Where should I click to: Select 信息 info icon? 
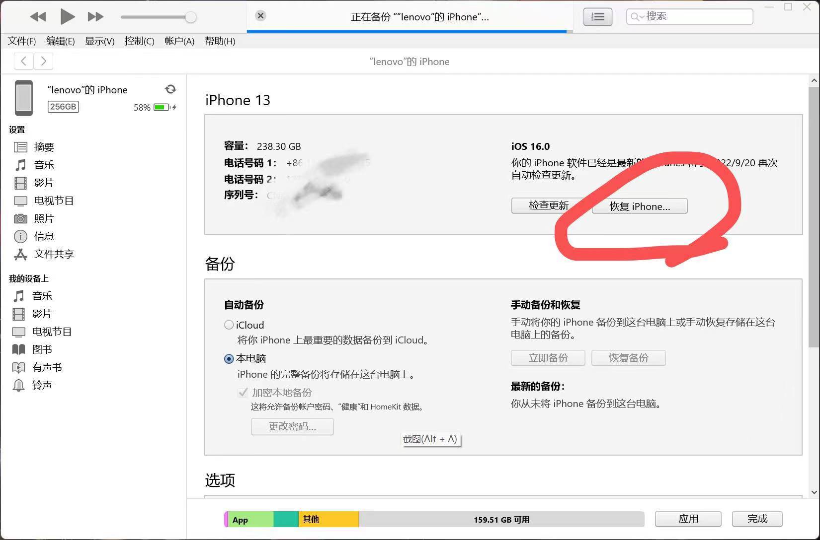pos(20,236)
